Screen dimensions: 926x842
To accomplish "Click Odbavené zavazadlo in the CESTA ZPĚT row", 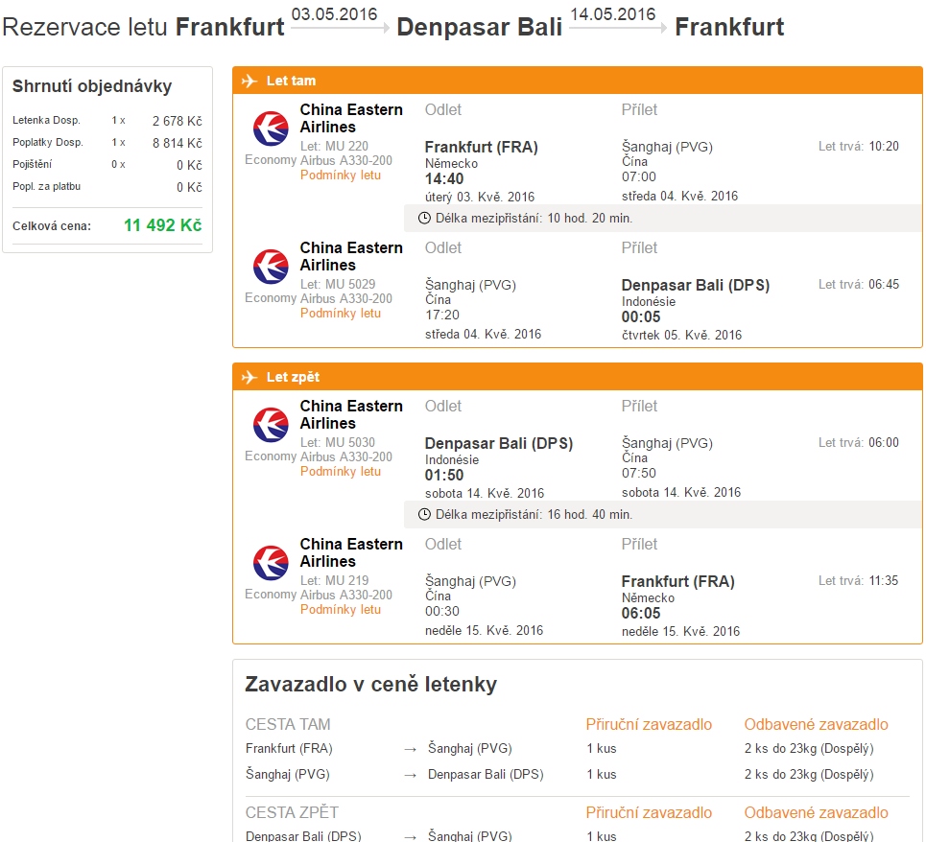I will pos(817,813).
